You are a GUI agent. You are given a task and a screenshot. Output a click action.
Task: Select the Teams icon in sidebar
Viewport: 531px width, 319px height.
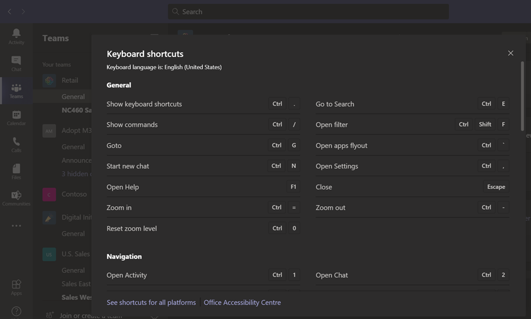(16, 88)
